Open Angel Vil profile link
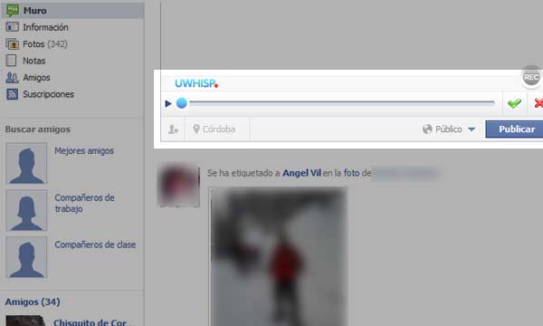 (x=301, y=173)
